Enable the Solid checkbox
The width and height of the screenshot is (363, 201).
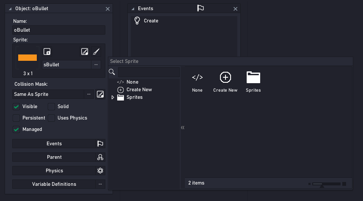51,106
